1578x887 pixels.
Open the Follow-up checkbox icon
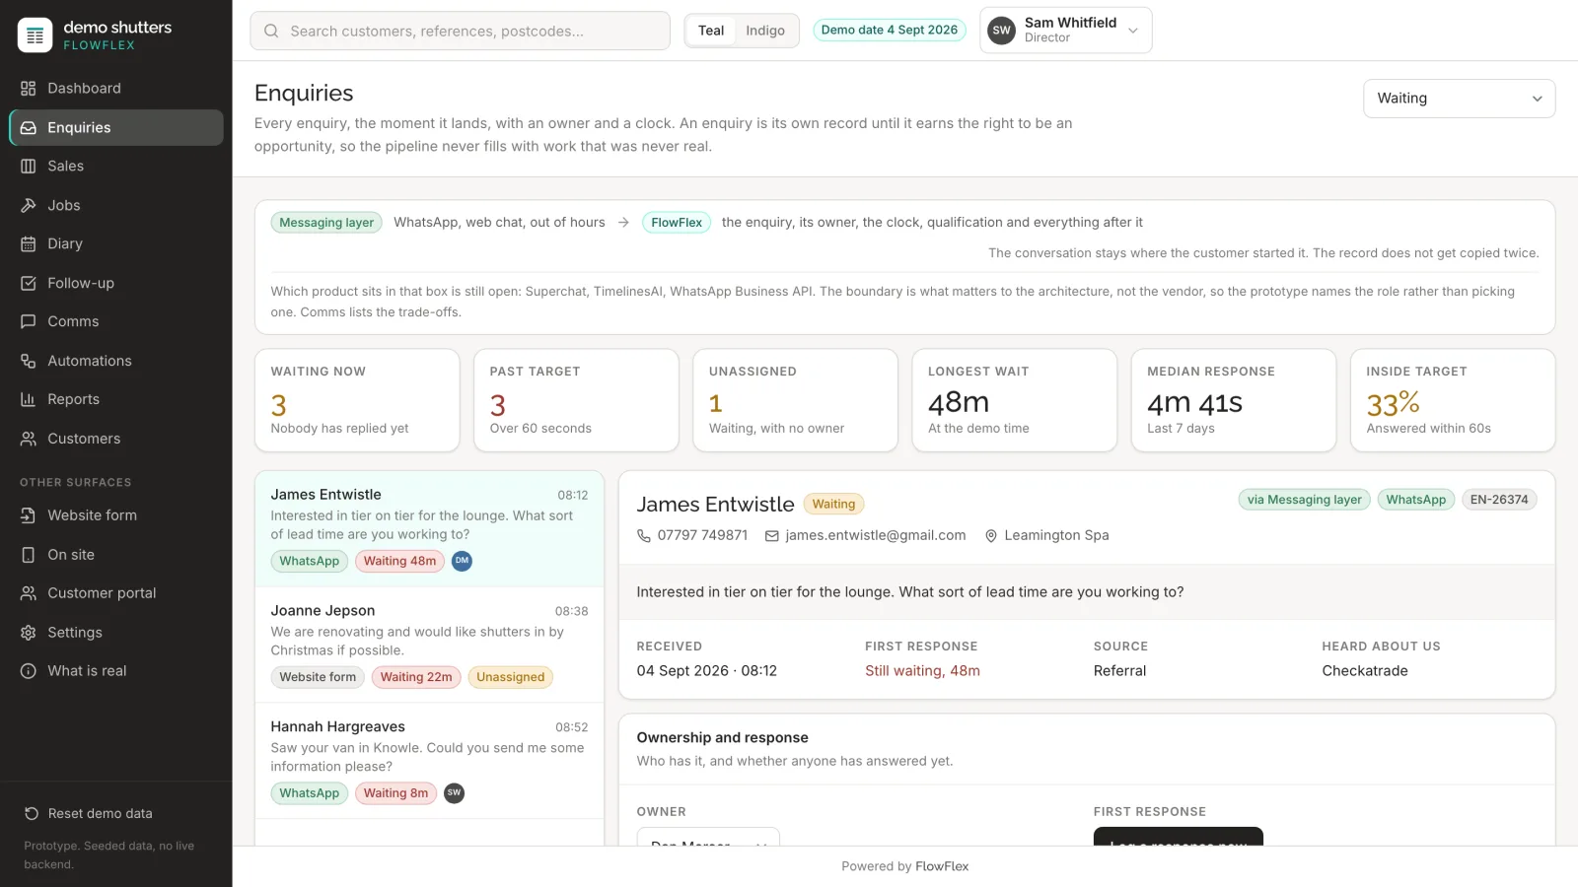click(x=29, y=284)
